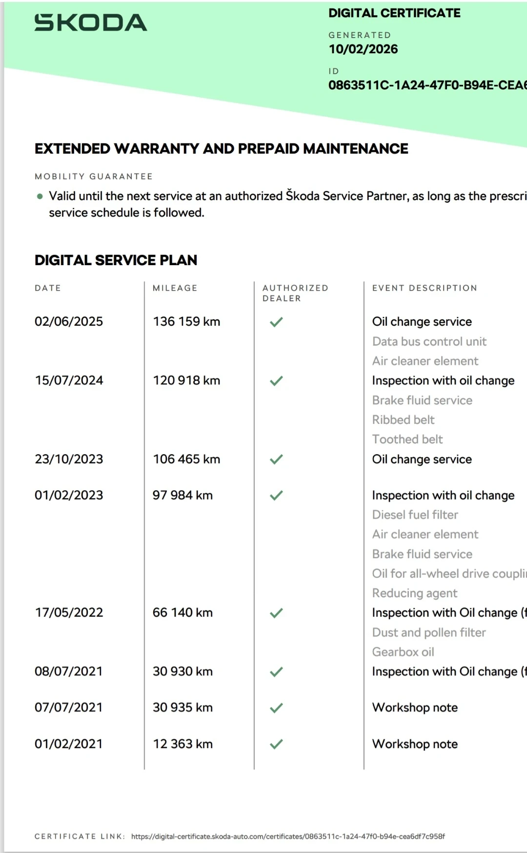Click the green bullet under Mobility Guarantee

pos(40,197)
